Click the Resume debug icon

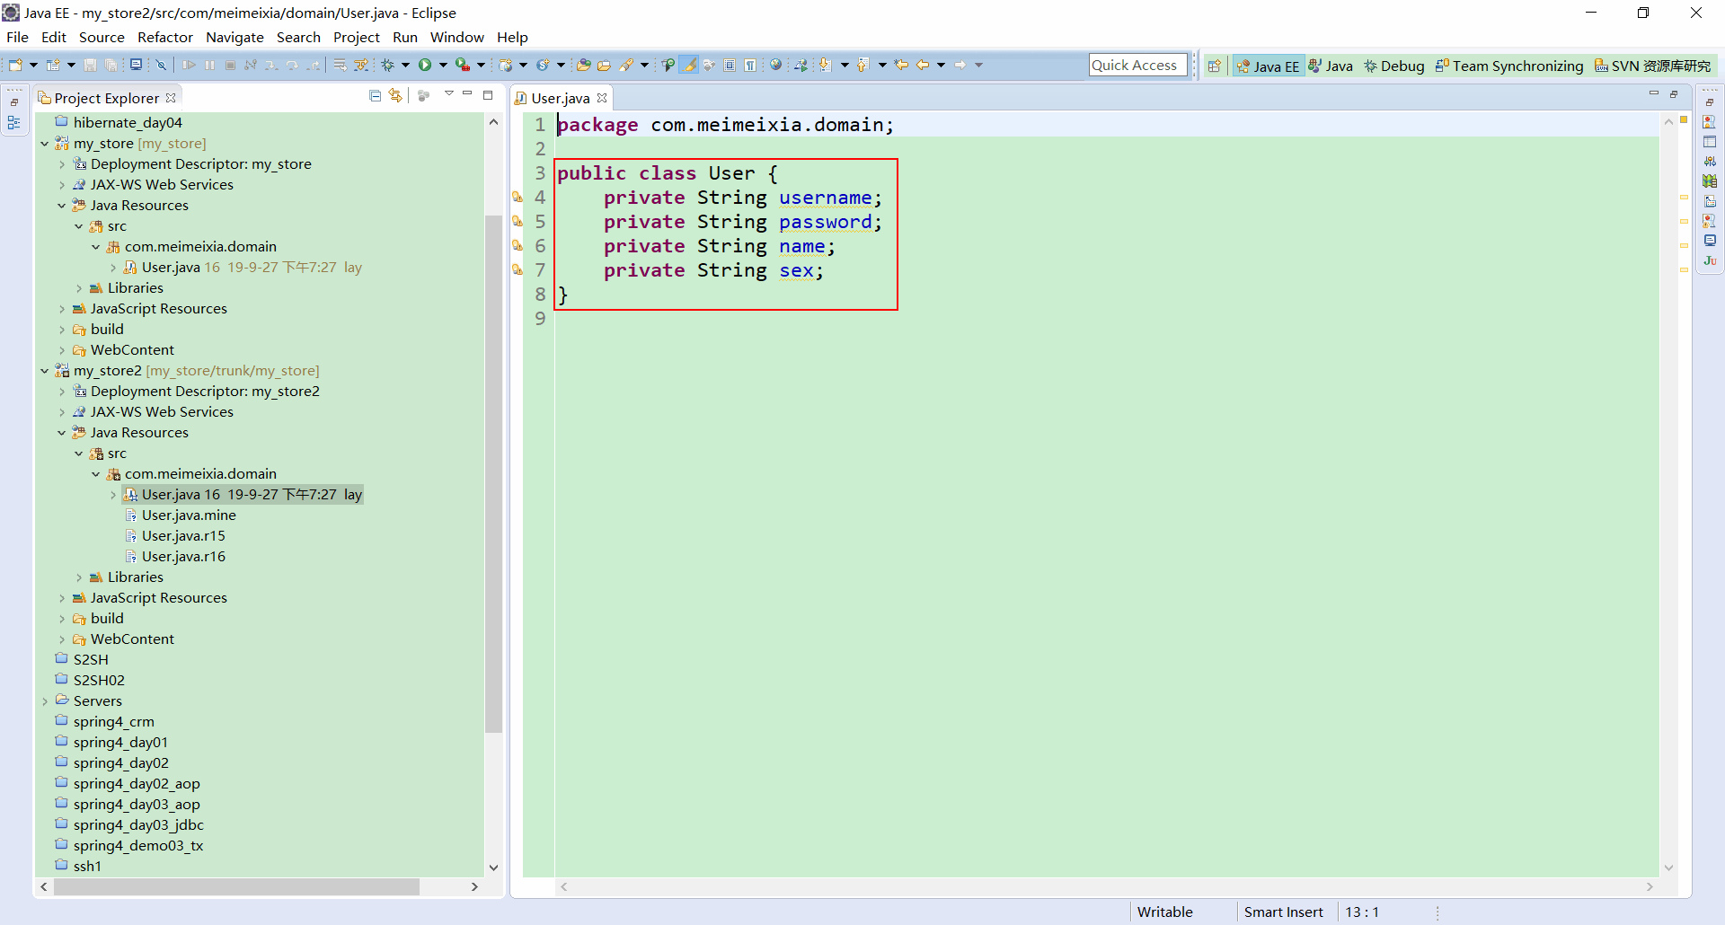(x=189, y=65)
